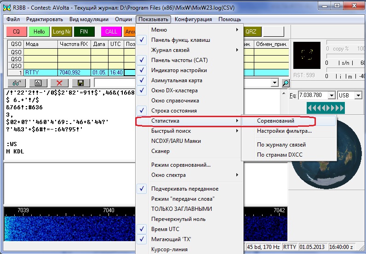Open the 'Конфигурация' menu
This screenshot has width=366, height=254.
click(x=193, y=19)
